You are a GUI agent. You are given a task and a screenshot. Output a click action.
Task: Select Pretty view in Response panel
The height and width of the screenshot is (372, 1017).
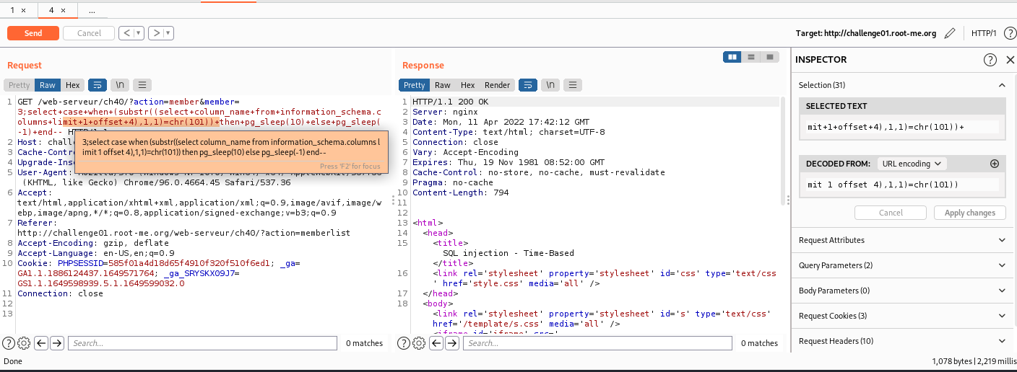tap(415, 85)
